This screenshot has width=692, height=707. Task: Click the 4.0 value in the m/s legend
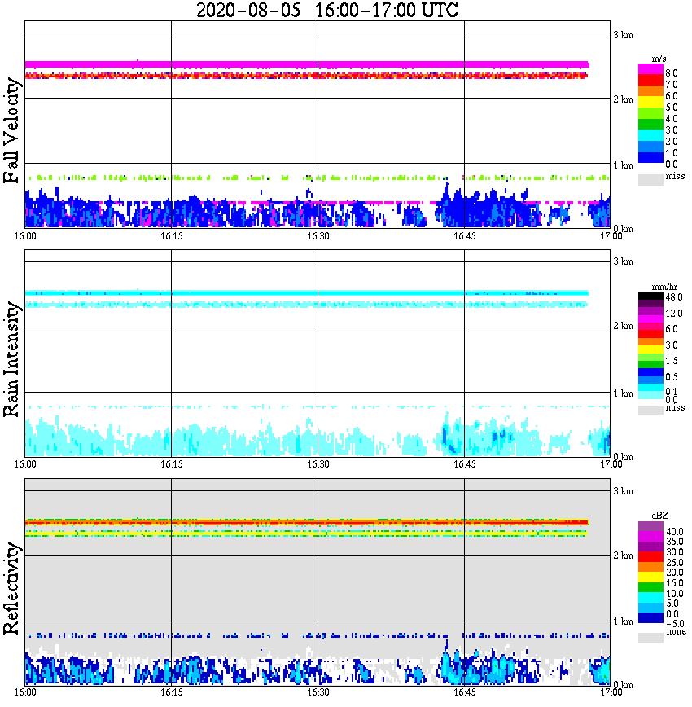click(672, 119)
